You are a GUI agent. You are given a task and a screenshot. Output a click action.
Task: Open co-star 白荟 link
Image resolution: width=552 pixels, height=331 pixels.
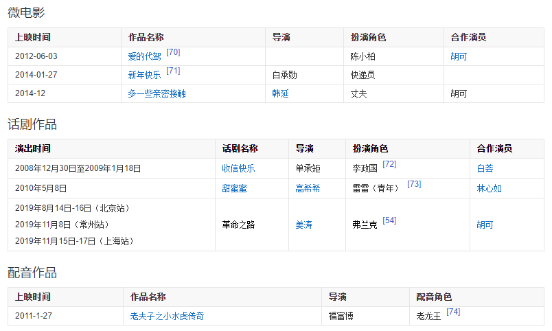pyautogui.click(x=485, y=169)
